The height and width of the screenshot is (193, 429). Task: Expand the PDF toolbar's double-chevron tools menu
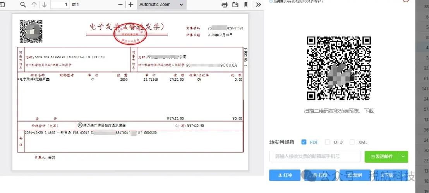(x=258, y=5)
